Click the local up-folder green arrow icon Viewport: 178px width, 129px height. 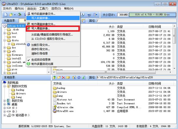click(55, 77)
